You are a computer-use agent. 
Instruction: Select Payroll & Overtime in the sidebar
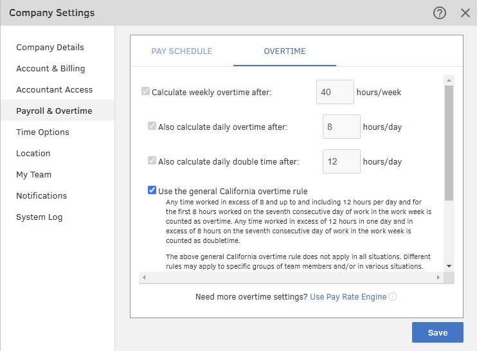pyautogui.click(x=58, y=111)
